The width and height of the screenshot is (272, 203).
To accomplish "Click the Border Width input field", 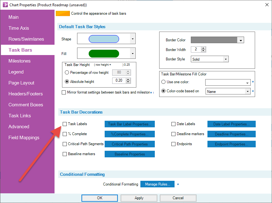I will (196, 49).
